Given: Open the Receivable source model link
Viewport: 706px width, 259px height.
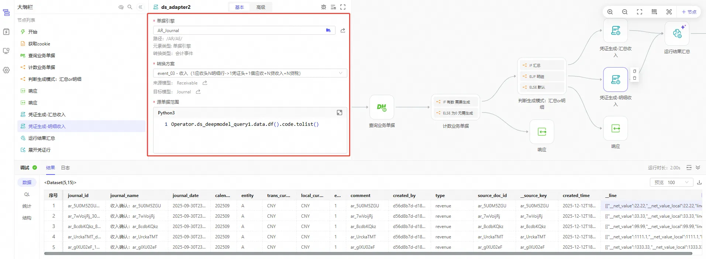Looking at the screenshot, I should 205,83.
